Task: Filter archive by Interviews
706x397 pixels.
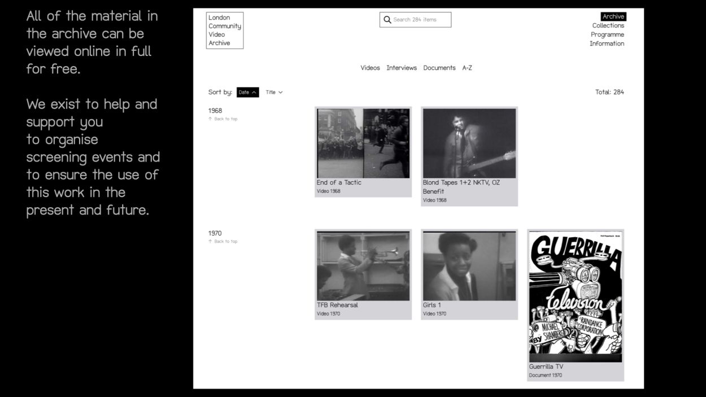Action: (402, 68)
